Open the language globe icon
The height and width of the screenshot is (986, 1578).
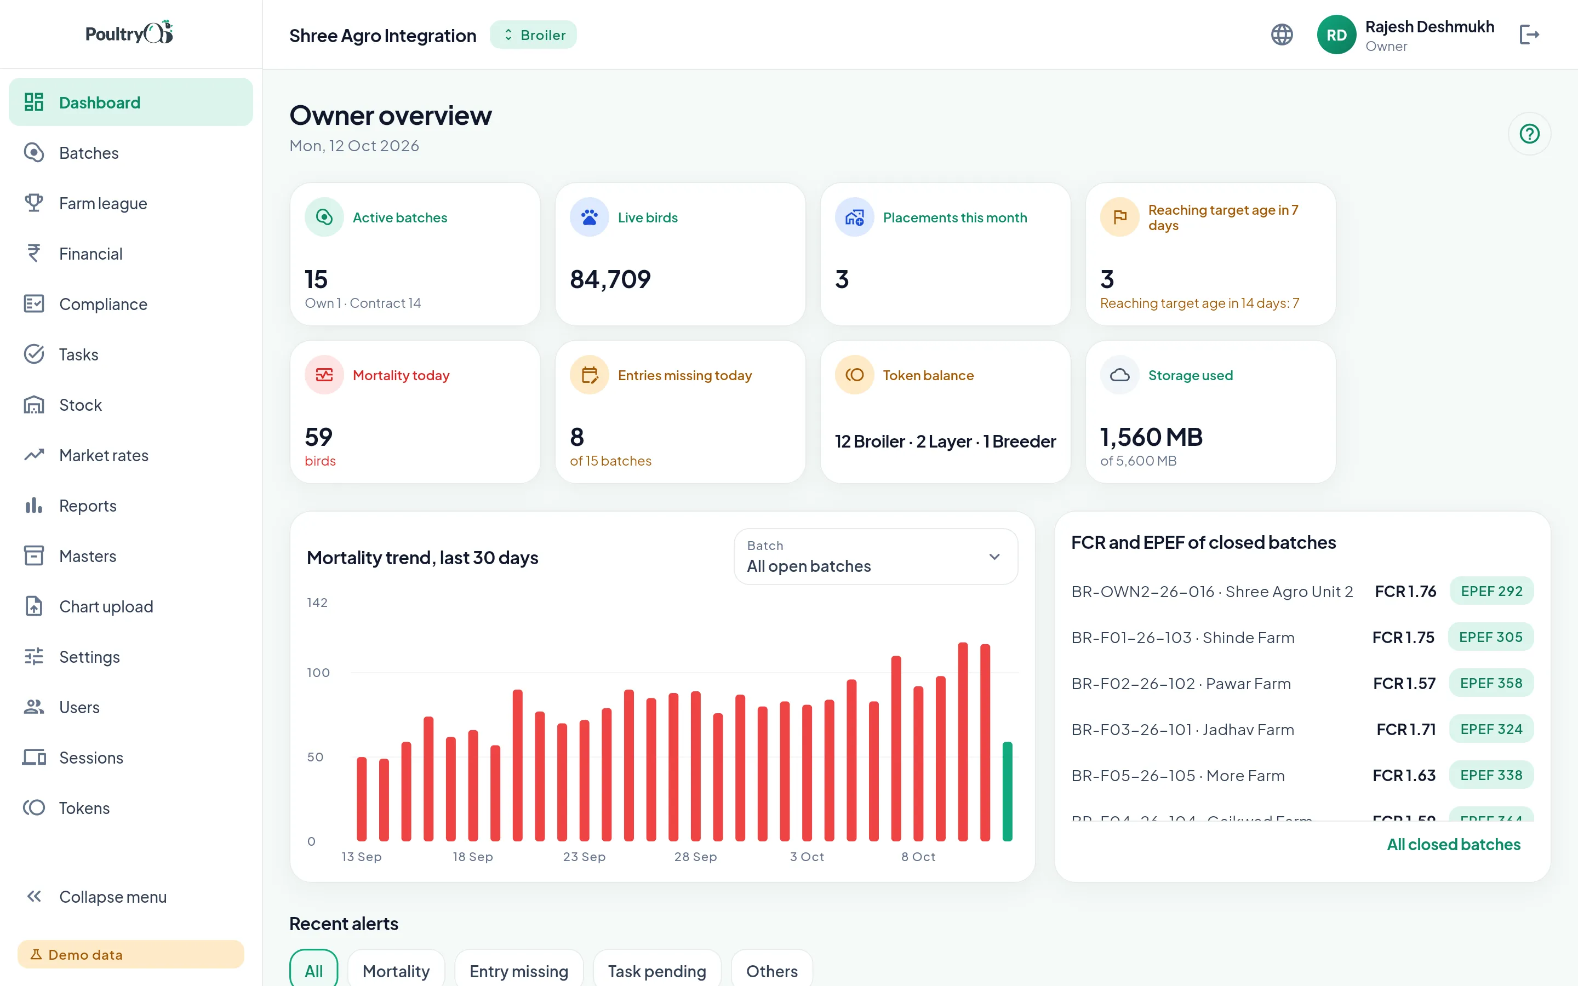coord(1282,35)
